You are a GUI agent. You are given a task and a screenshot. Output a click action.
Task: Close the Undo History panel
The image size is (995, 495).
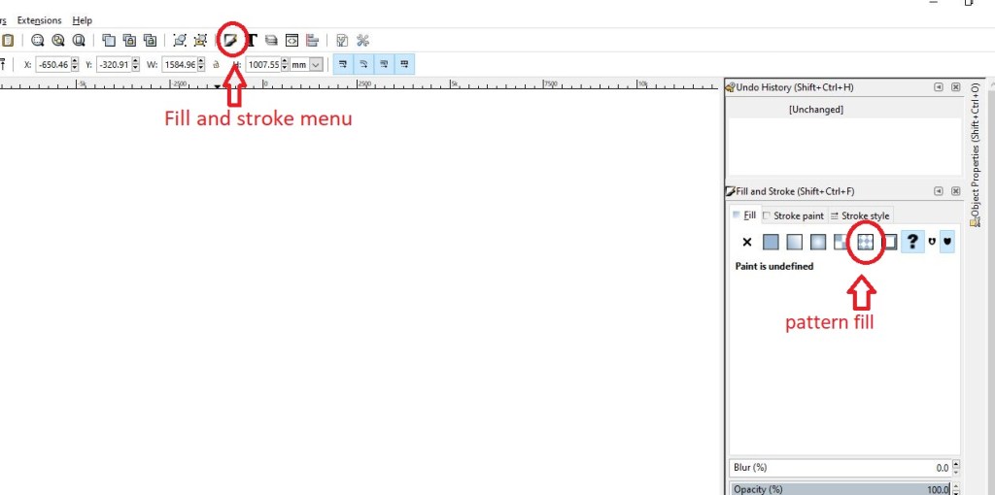click(x=956, y=87)
